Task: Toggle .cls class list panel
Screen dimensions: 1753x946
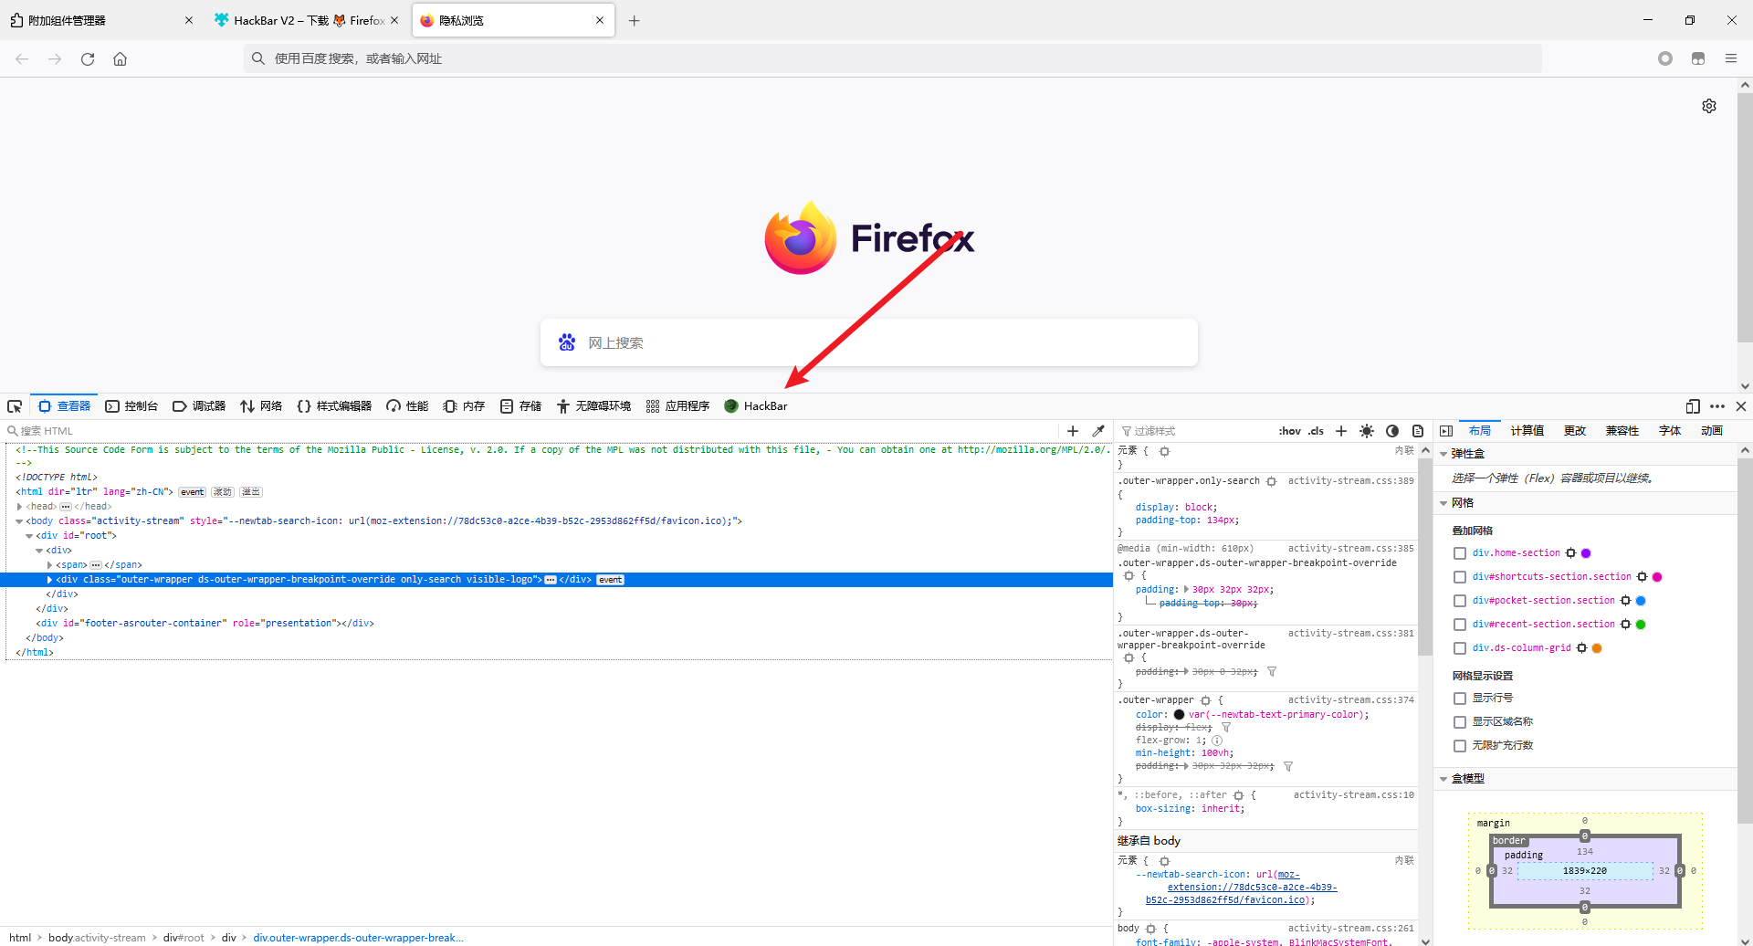Action: tap(1316, 431)
